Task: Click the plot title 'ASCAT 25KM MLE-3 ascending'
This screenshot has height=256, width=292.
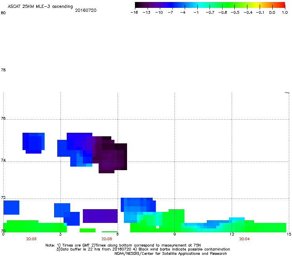Action: pyautogui.click(x=40, y=7)
